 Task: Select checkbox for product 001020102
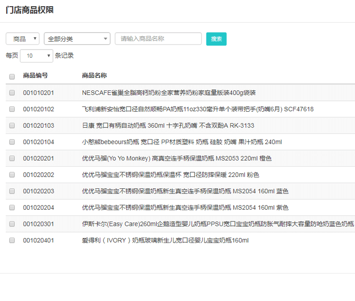click(x=12, y=109)
